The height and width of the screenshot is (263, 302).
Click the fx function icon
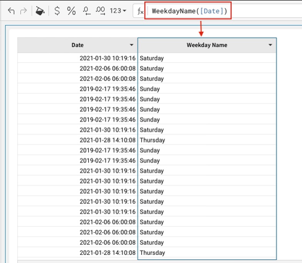tap(140, 11)
